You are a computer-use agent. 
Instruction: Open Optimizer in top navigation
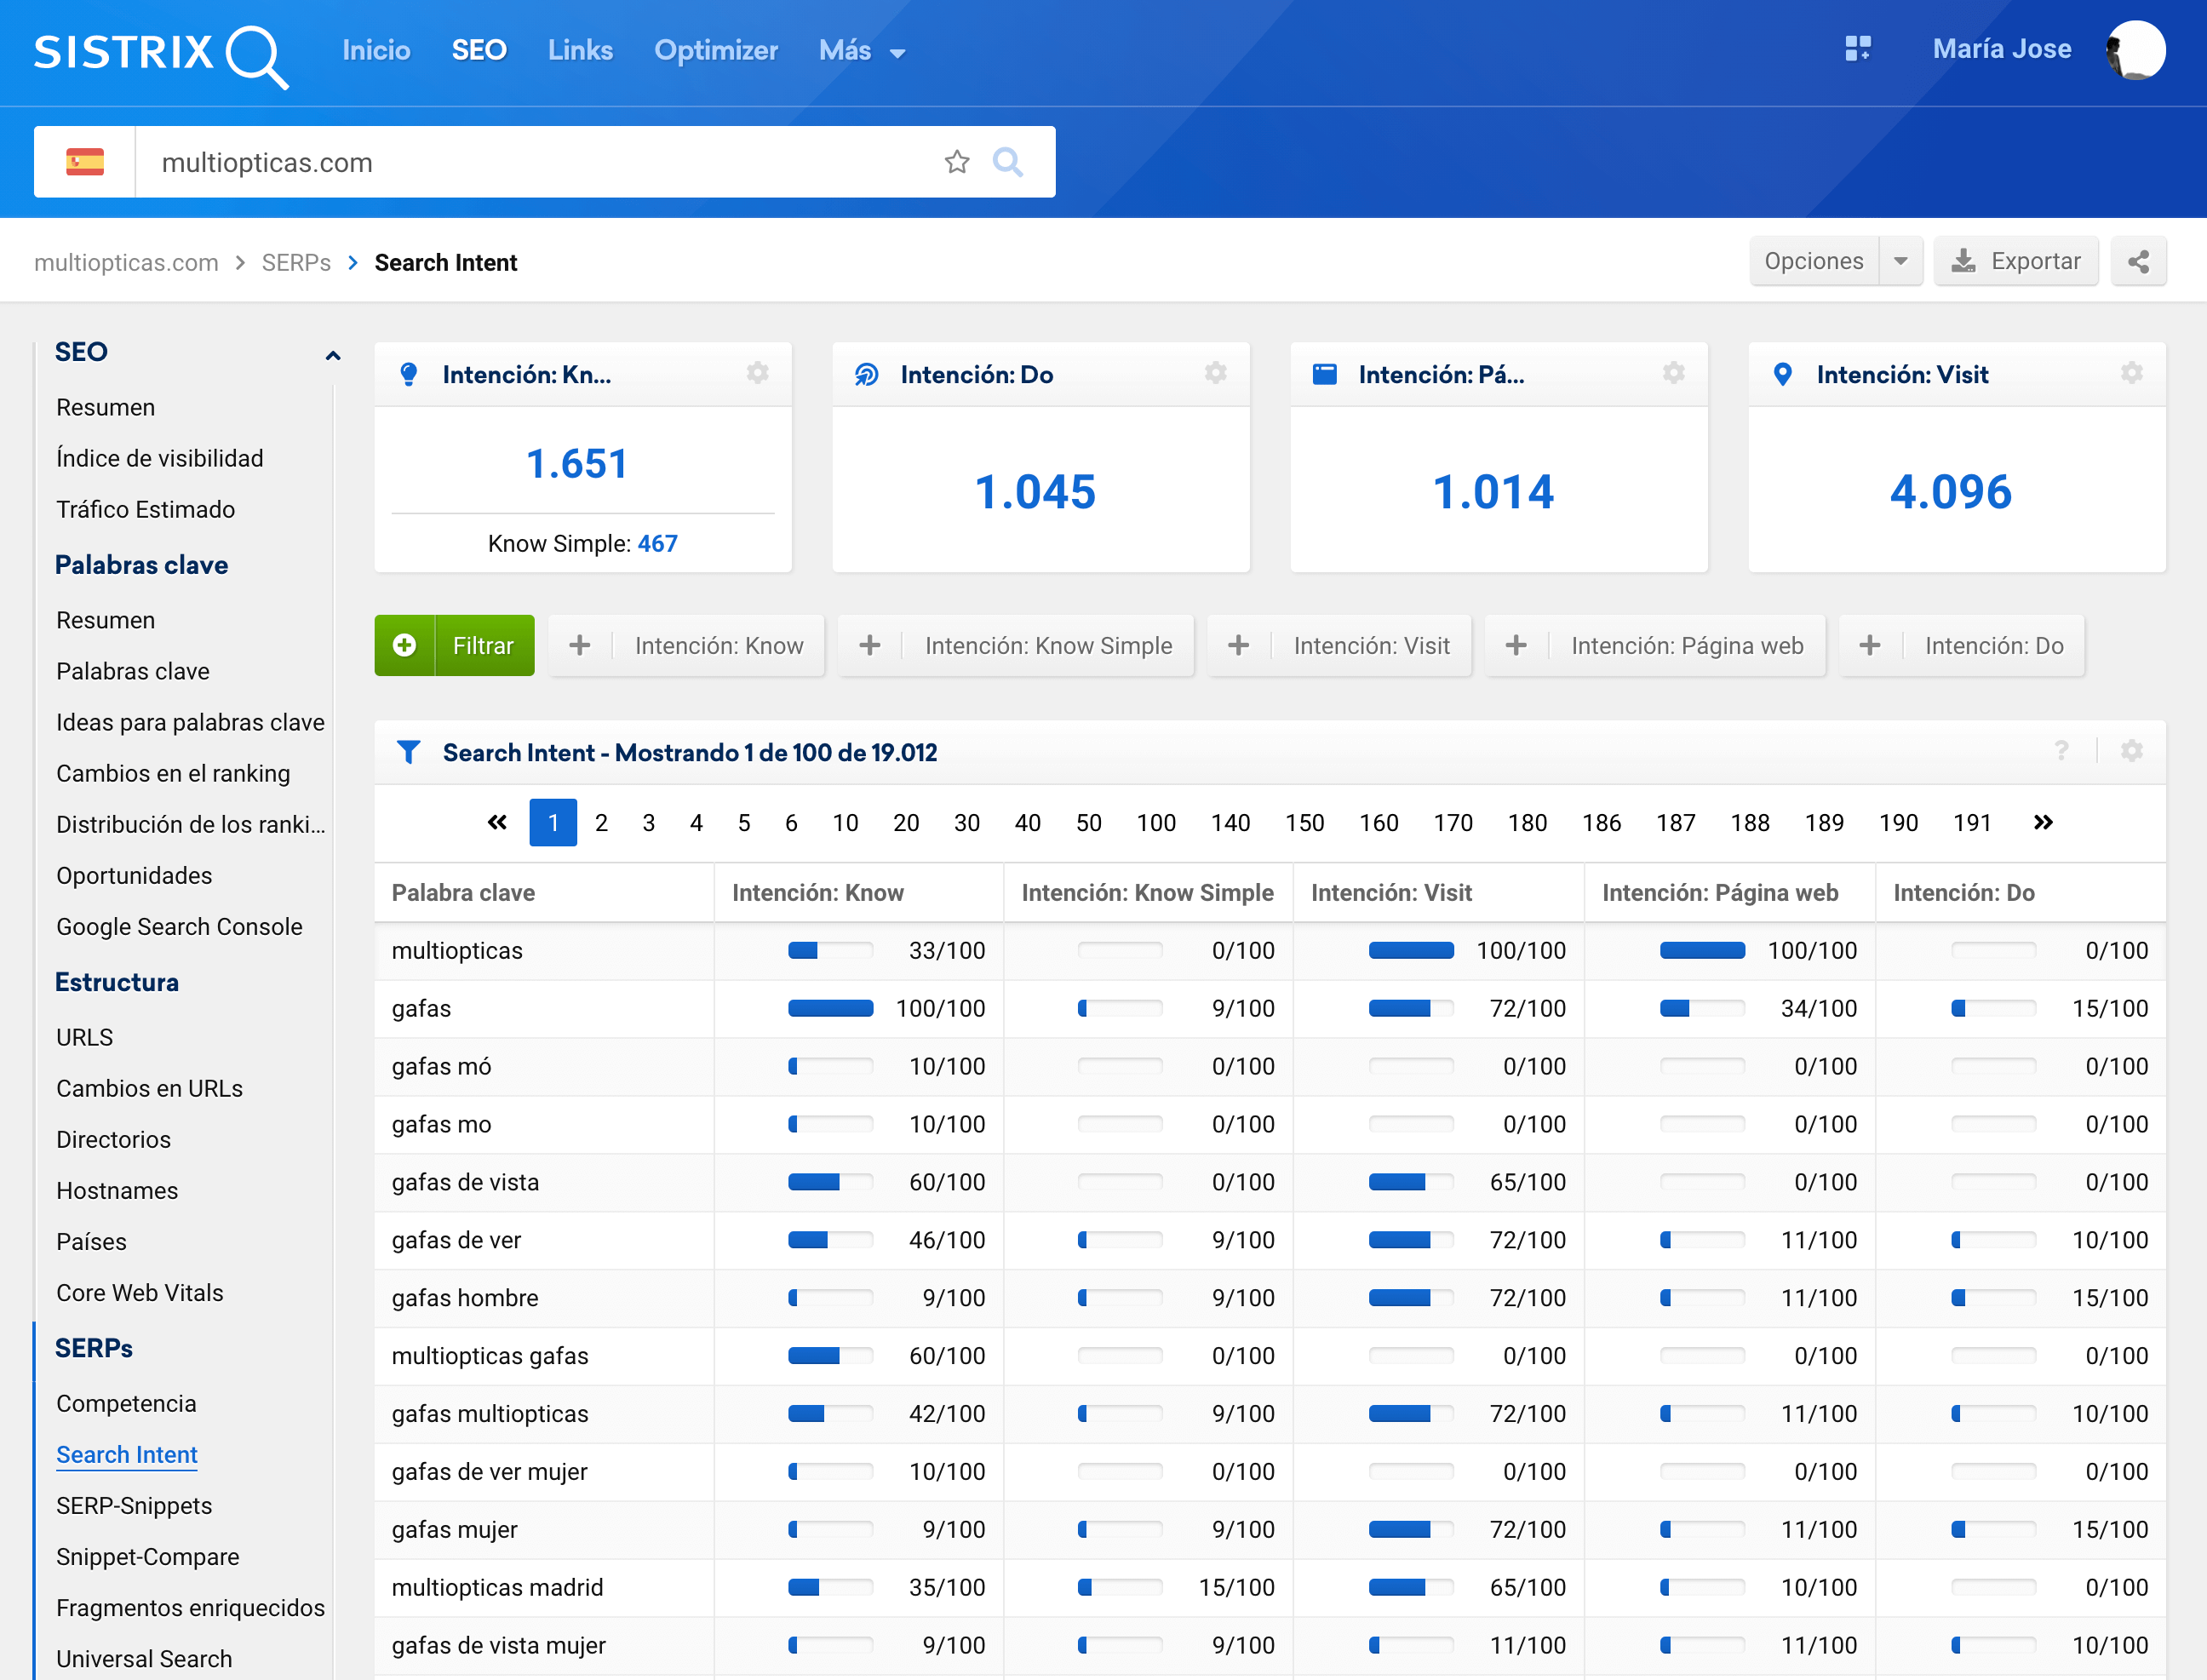point(715,51)
